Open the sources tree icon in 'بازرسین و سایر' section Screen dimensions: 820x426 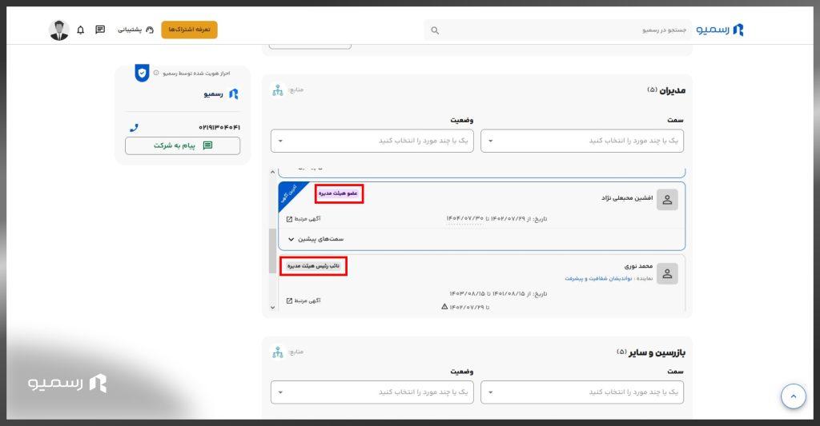(x=278, y=352)
